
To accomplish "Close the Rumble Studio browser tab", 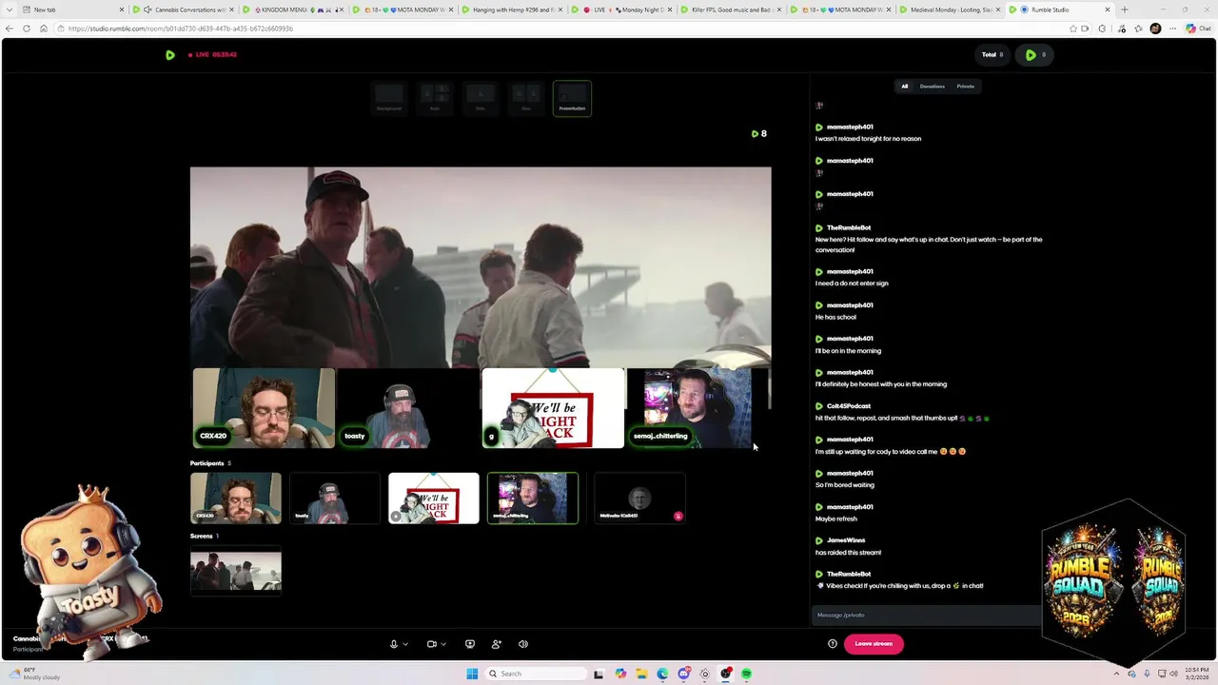I will (x=1108, y=10).
